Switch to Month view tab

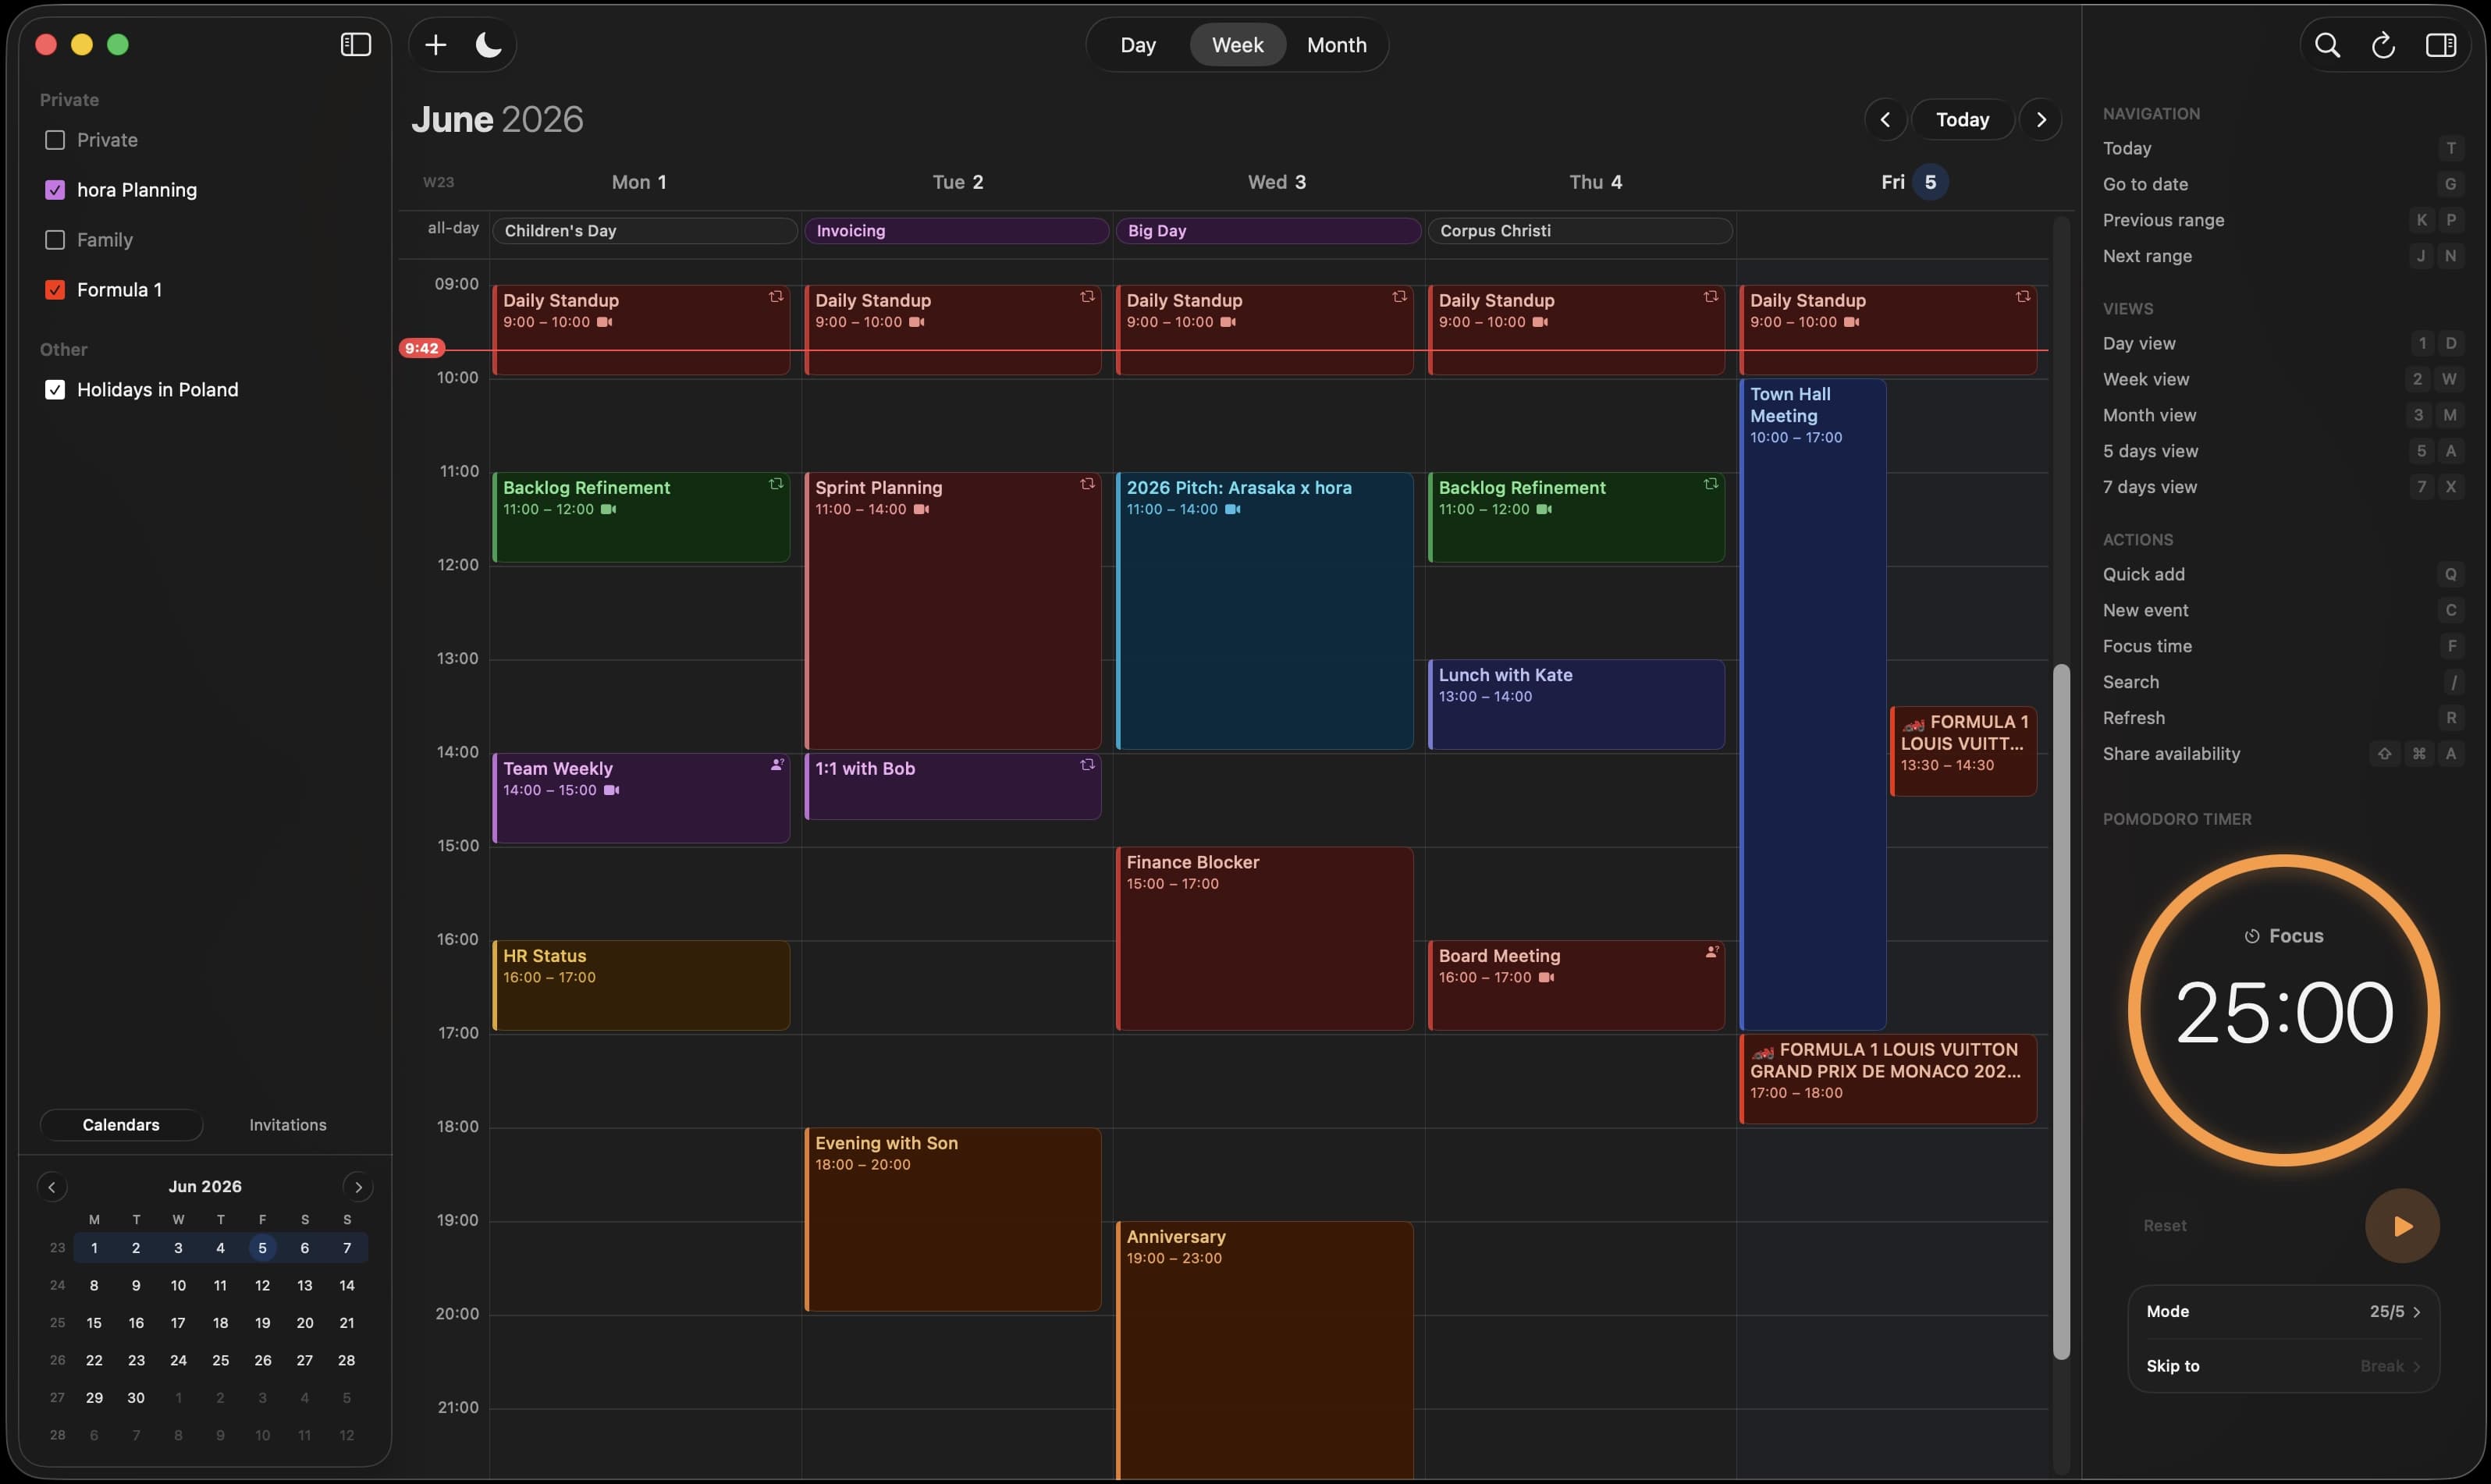[1336, 45]
